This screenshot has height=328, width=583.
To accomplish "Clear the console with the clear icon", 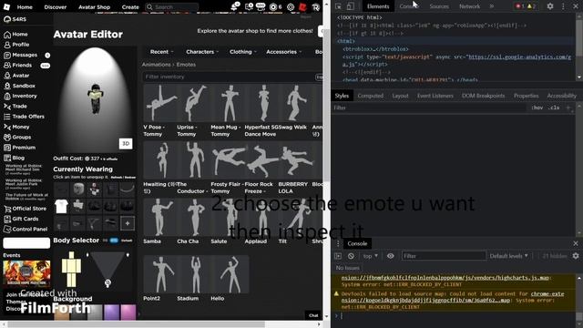I will click(x=351, y=256).
